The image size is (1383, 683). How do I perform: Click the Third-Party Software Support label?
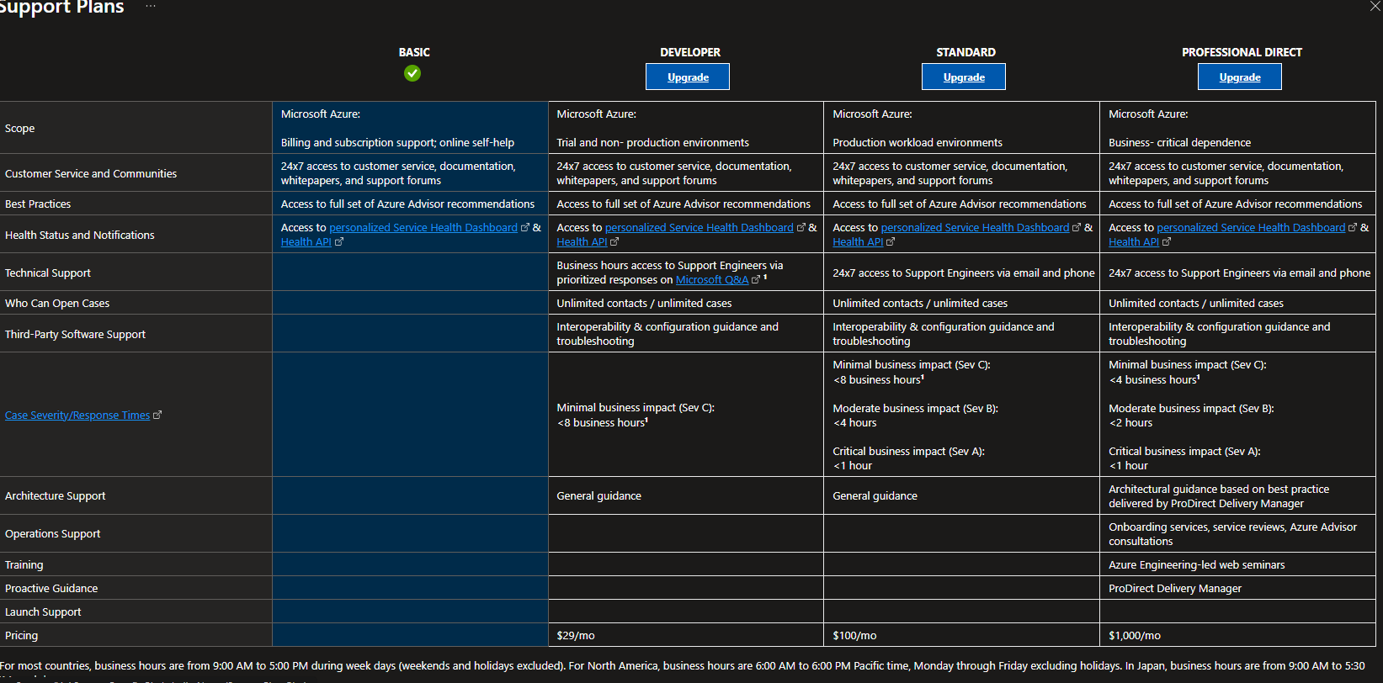76,335
